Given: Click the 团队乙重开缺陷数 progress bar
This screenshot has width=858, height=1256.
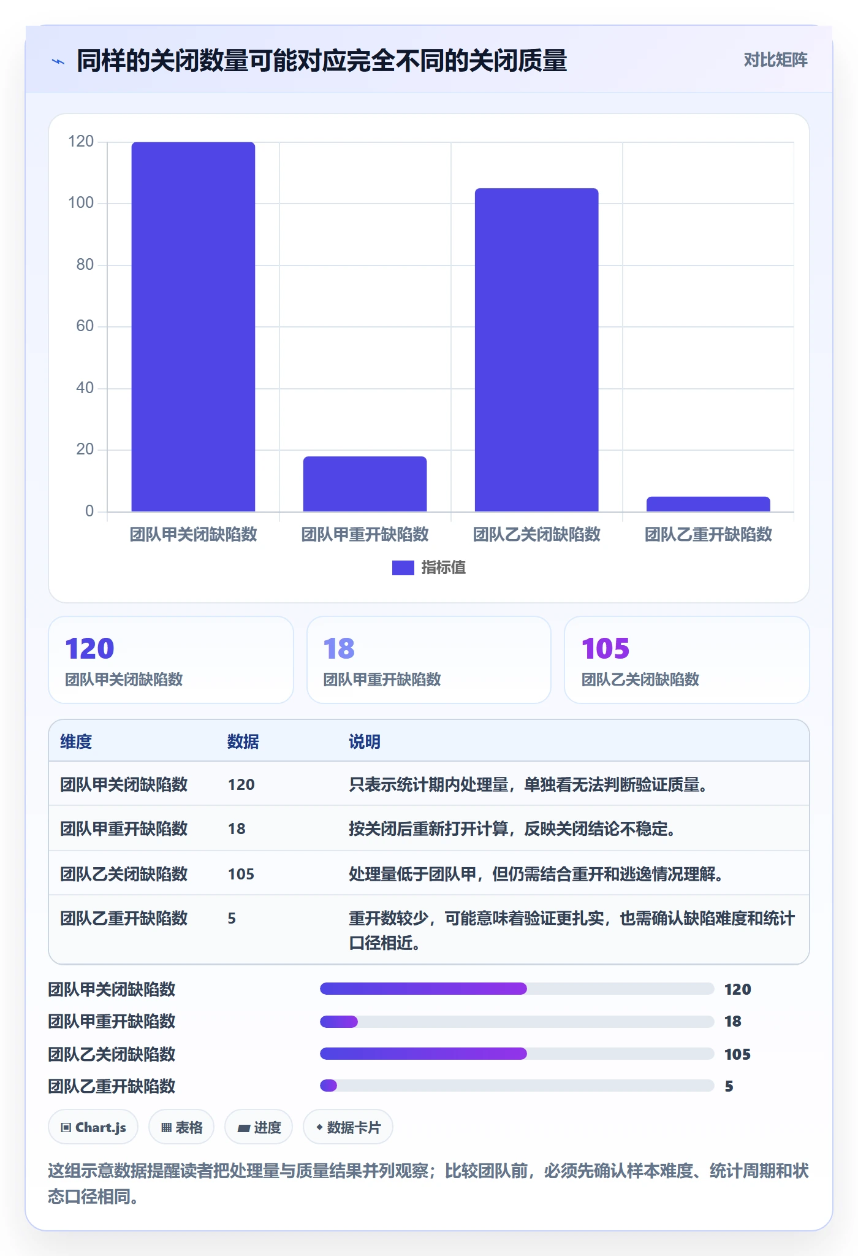Looking at the screenshot, I should click(517, 1086).
